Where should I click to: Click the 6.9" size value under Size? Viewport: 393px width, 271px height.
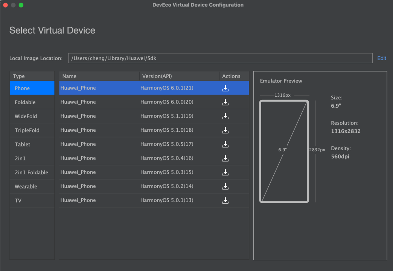[x=336, y=106]
